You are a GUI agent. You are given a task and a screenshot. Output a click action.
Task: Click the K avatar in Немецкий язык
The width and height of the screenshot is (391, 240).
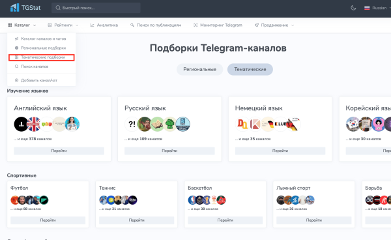[255, 124]
